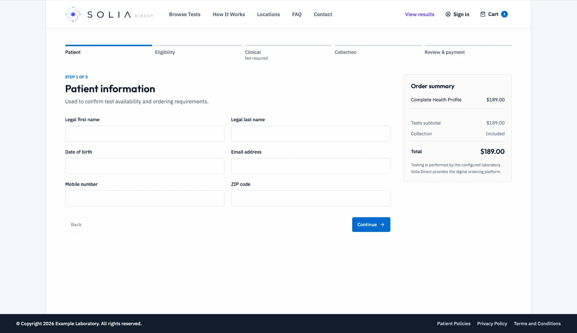Viewport: 577px width, 333px height.
Task: Click the 'Tests subtotal' label
Action: coord(426,123)
